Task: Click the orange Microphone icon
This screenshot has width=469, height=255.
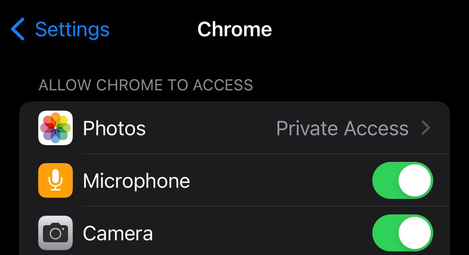Action: (55, 180)
